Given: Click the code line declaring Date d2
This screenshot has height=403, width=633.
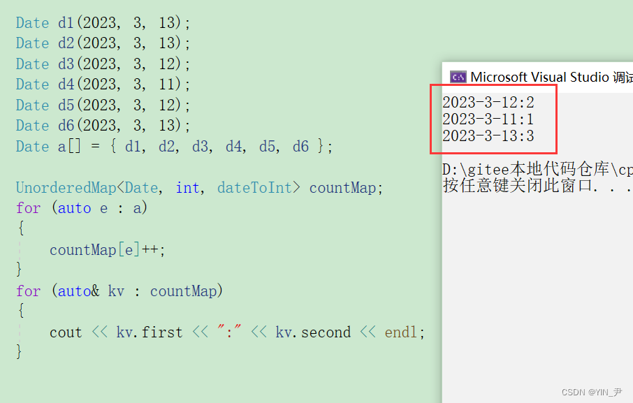Looking at the screenshot, I should tap(103, 43).
